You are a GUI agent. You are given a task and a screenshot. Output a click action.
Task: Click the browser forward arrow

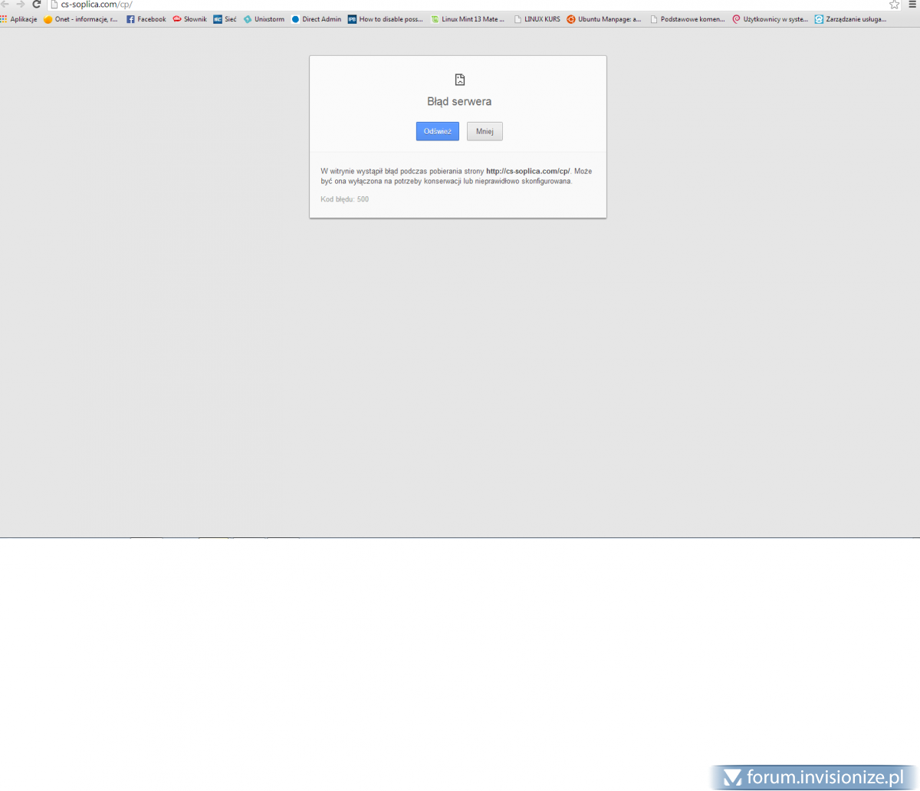(21, 5)
